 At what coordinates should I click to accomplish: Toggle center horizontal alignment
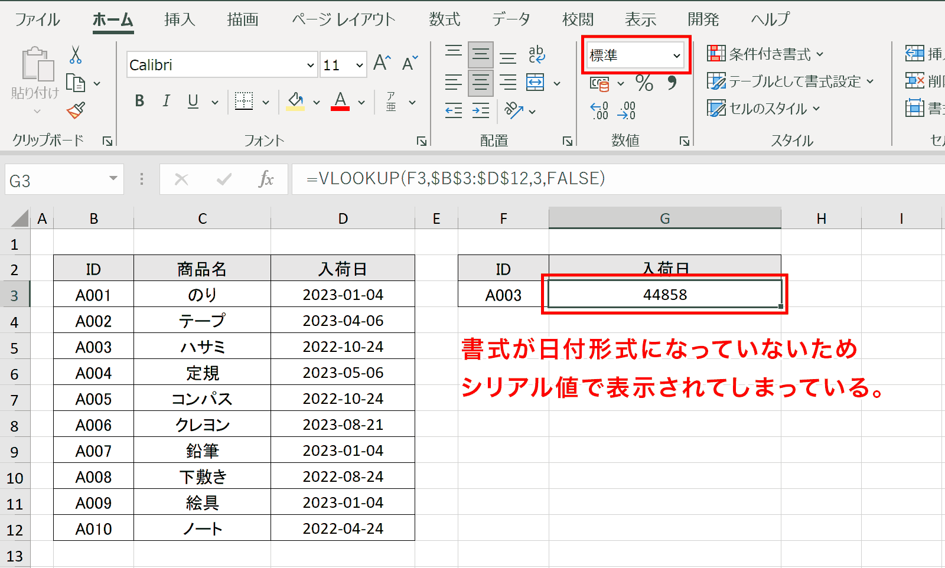[x=481, y=83]
